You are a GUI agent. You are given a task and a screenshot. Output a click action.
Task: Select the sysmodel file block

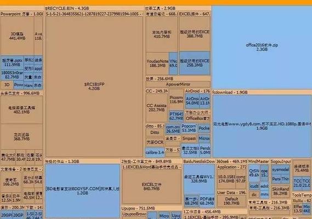pyautogui.click(x=281, y=170)
